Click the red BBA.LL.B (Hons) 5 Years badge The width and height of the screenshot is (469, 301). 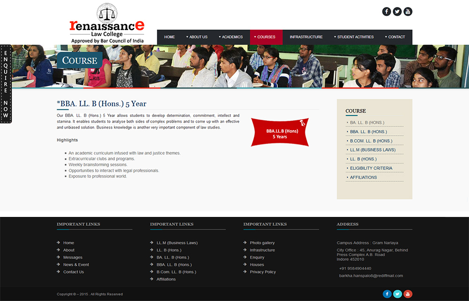280,133
